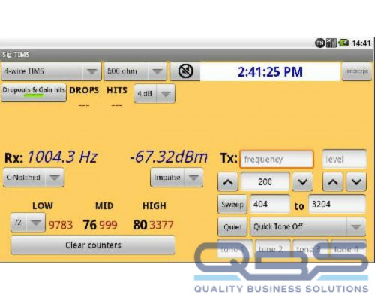Open the Impulse measurement dropdown
This screenshot has width=375, height=300.
pyautogui.click(x=177, y=178)
